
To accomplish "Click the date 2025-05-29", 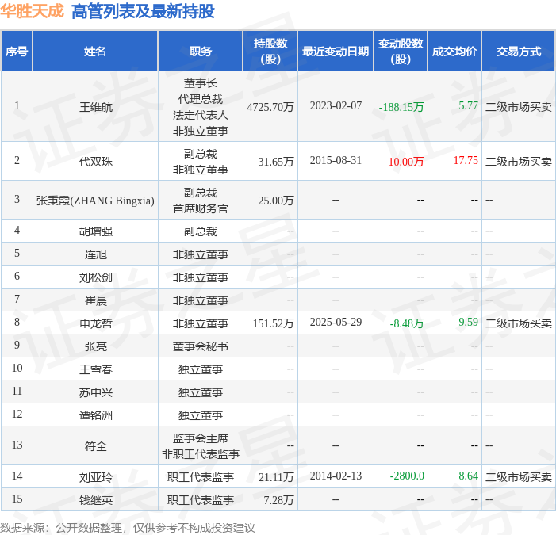I will [336, 322].
